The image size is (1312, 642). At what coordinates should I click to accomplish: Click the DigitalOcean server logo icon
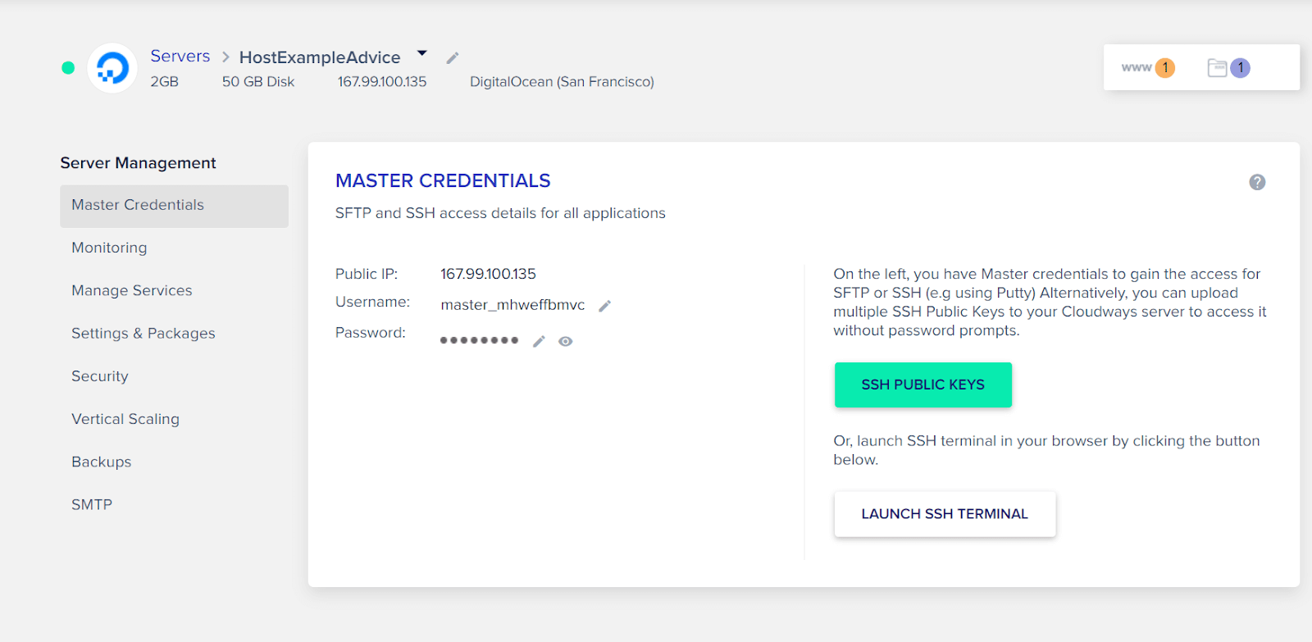click(x=112, y=68)
